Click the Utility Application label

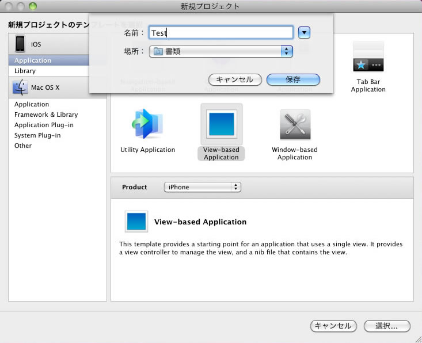pyautogui.click(x=147, y=150)
